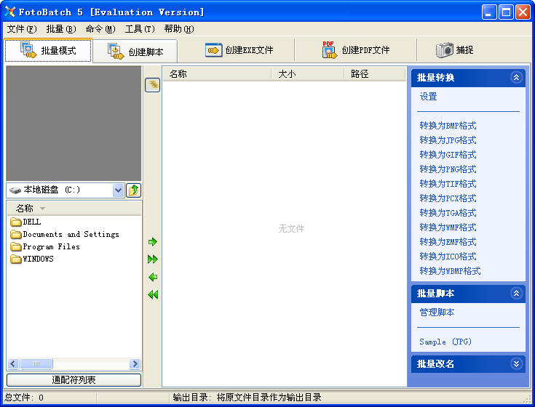
Task: Click the 捕捉 camera capture button
Action: coord(454,50)
